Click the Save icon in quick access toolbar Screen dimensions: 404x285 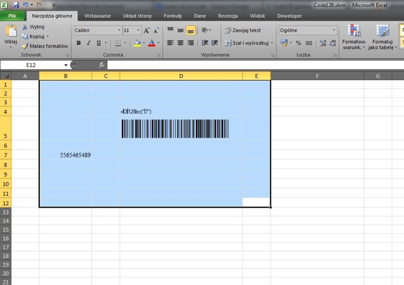point(15,5)
